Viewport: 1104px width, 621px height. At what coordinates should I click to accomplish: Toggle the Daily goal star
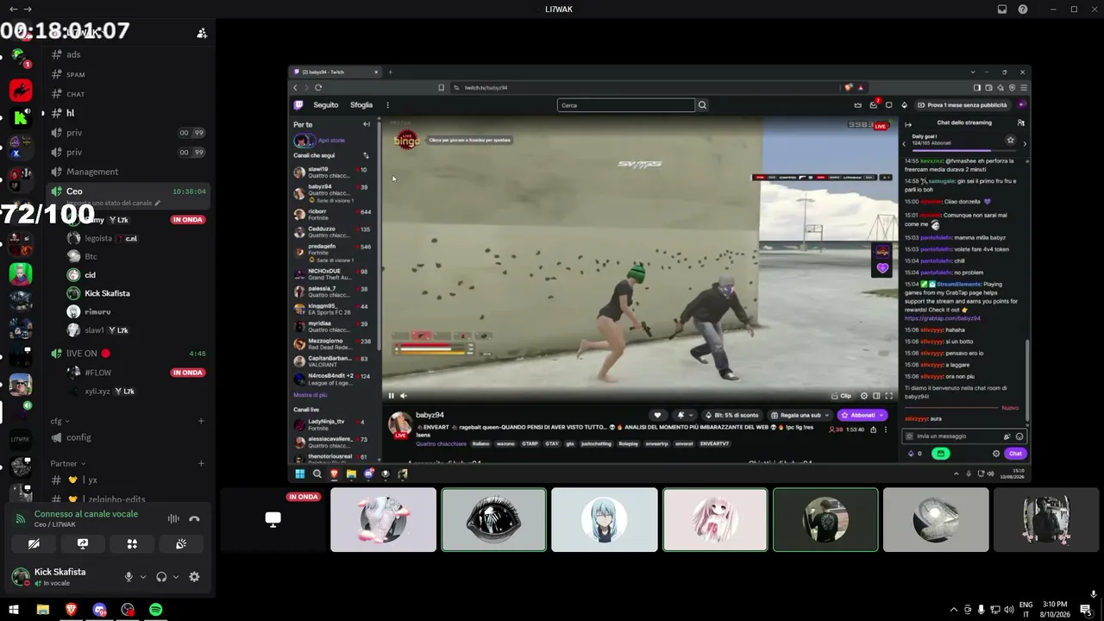coord(1011,140)
